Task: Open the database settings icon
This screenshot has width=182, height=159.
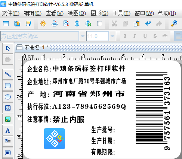Action: click(77, 23)
